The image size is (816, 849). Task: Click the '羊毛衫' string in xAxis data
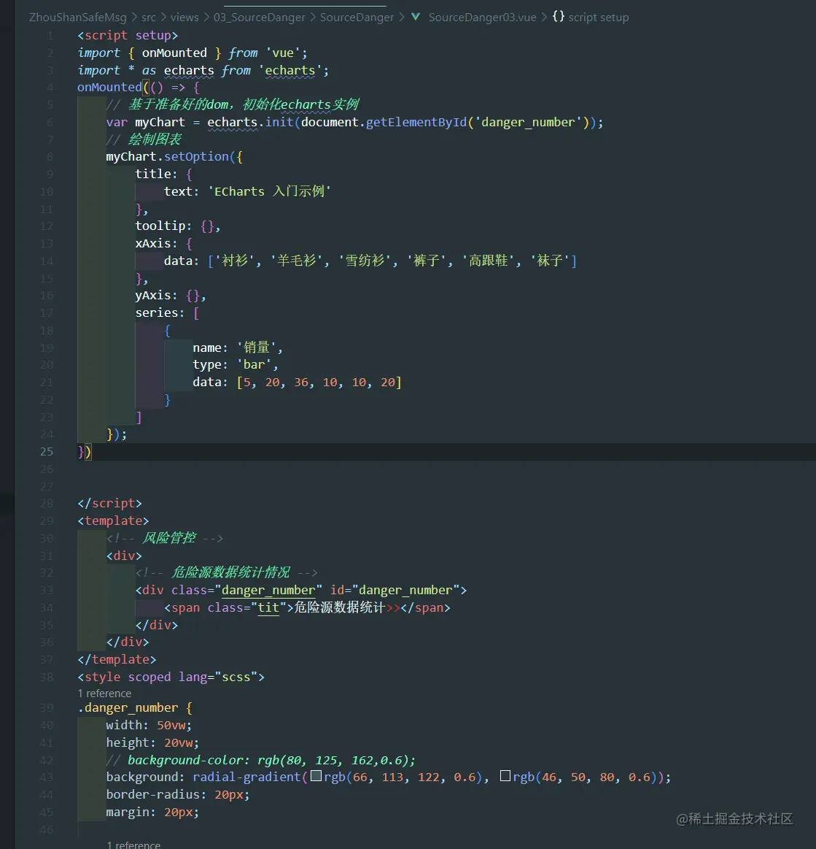[296, 261]
